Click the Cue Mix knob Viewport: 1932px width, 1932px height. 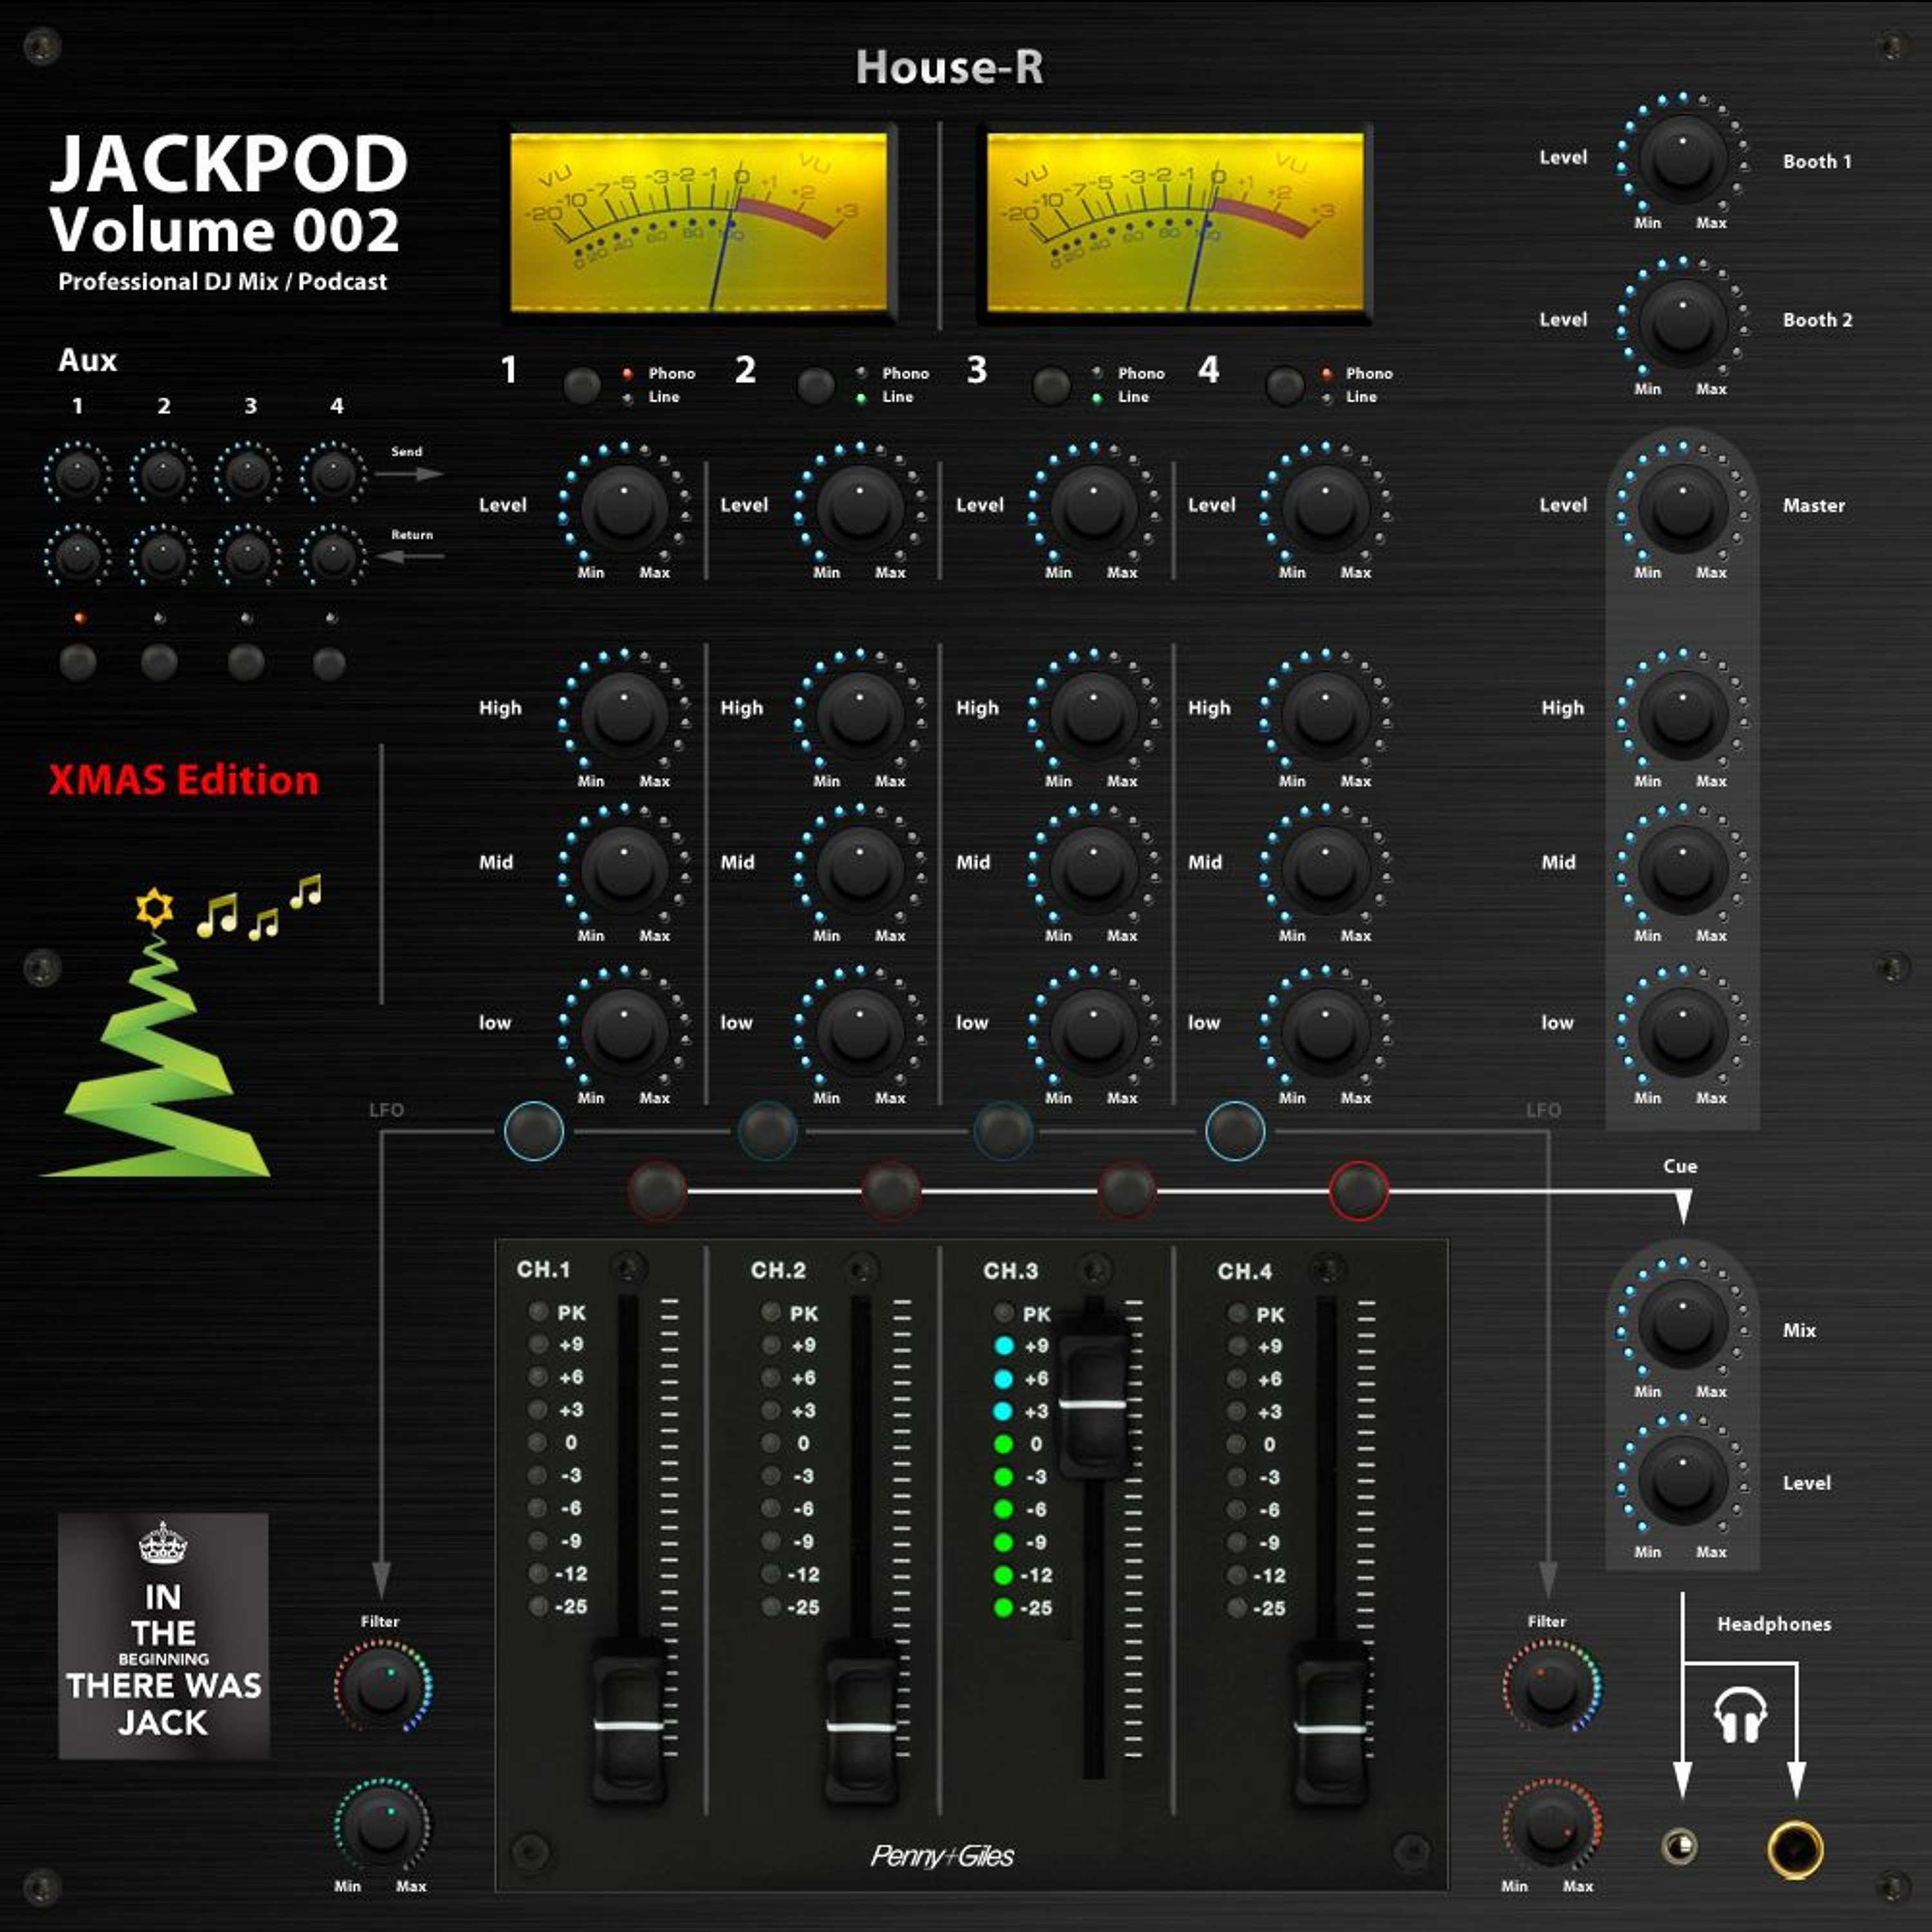point(1682,1324)
